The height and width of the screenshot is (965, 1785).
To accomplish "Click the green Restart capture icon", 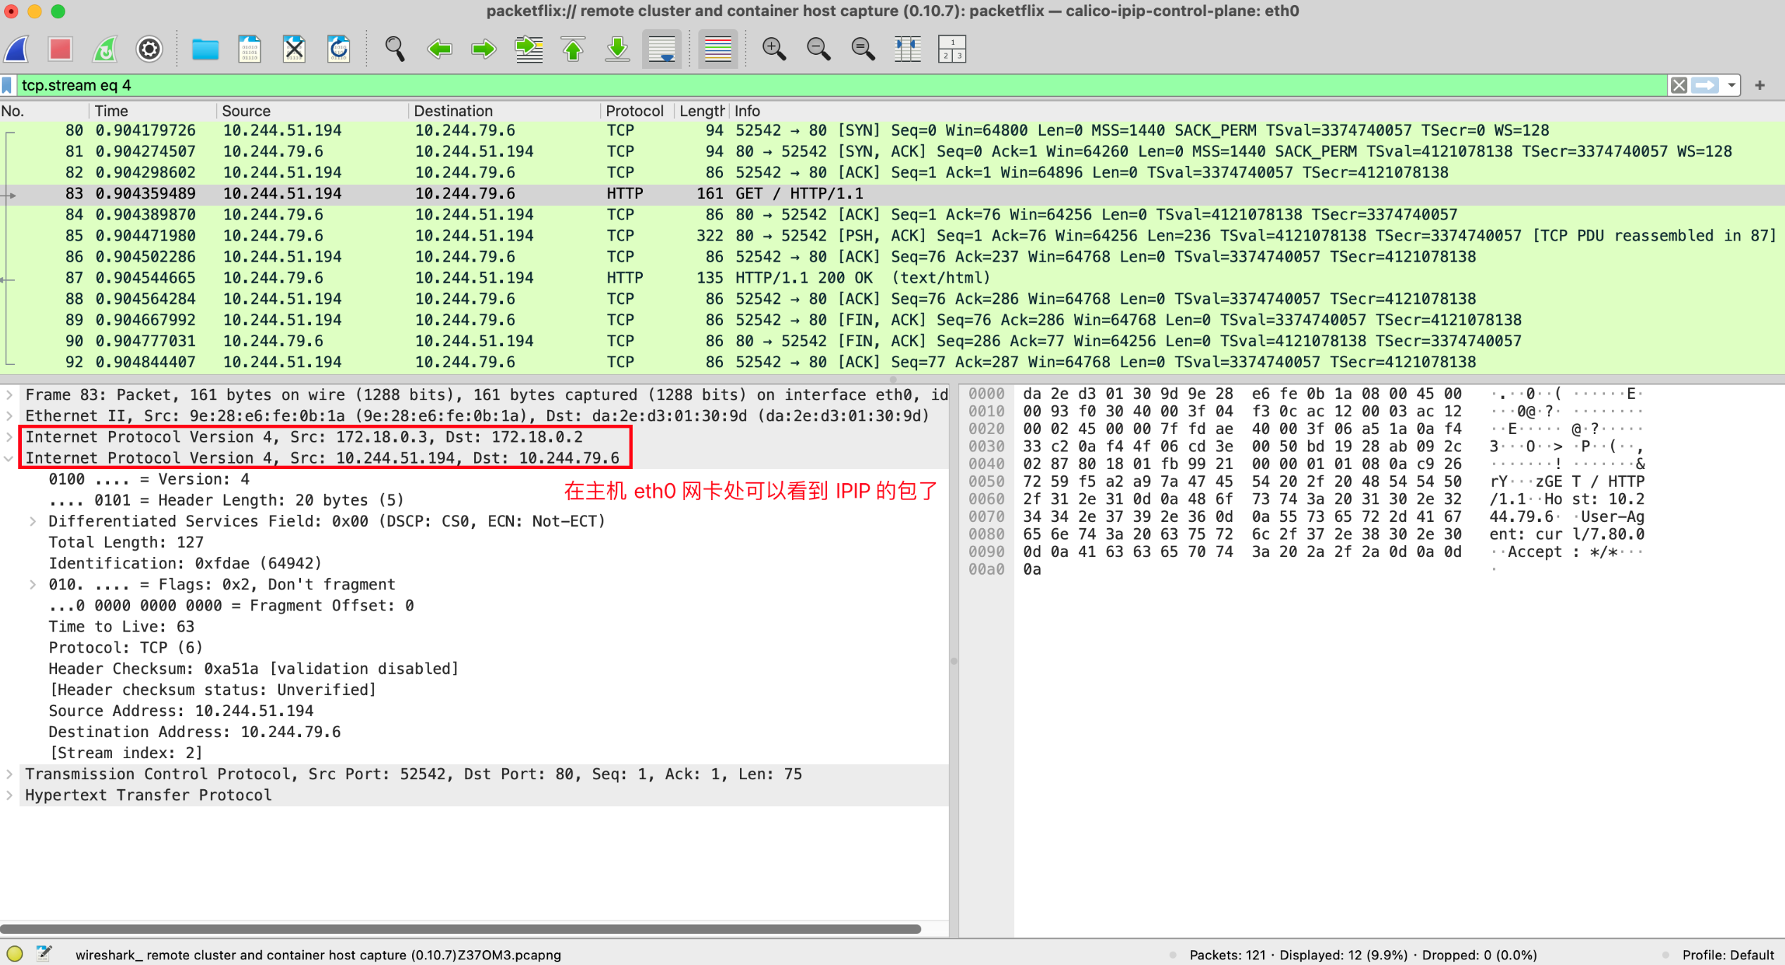I will click(105, 49).
